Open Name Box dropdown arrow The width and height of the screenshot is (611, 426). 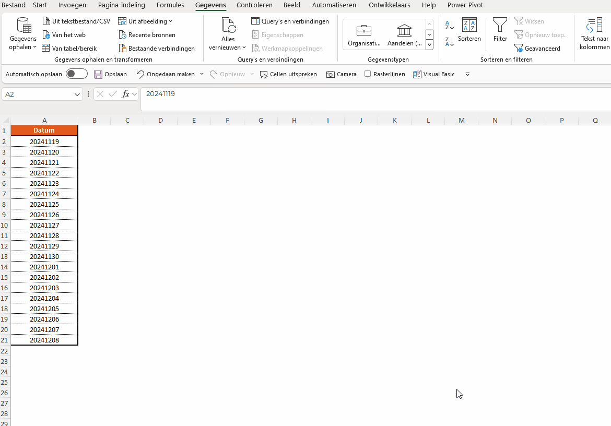[x=77, y=94]
